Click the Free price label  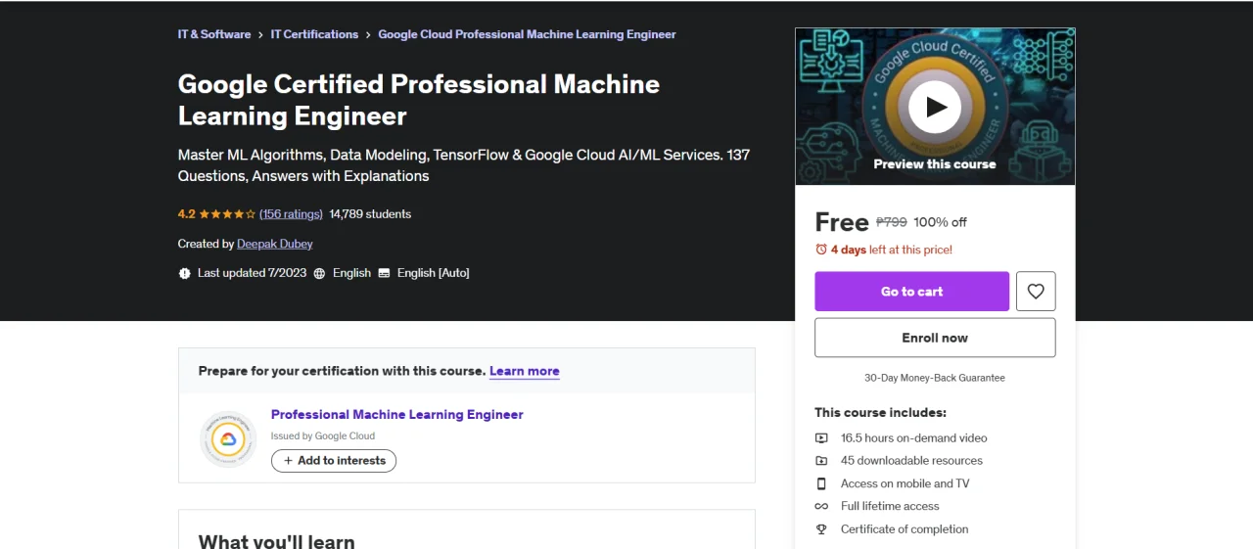point(842,222)
